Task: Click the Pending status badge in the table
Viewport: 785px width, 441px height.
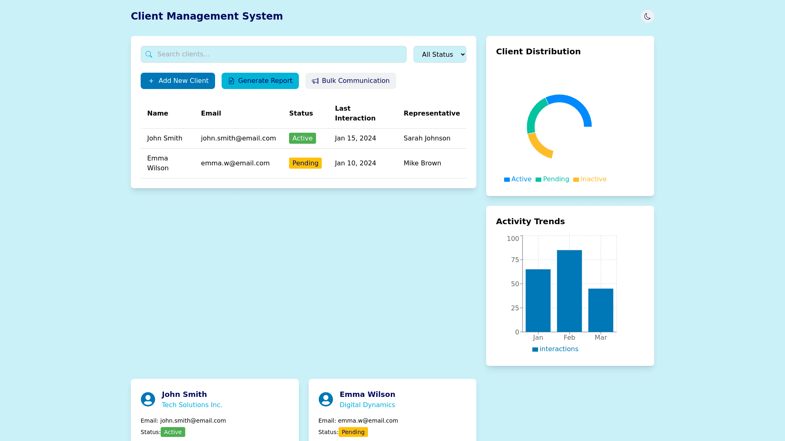Action: click(x=305, y=163)
